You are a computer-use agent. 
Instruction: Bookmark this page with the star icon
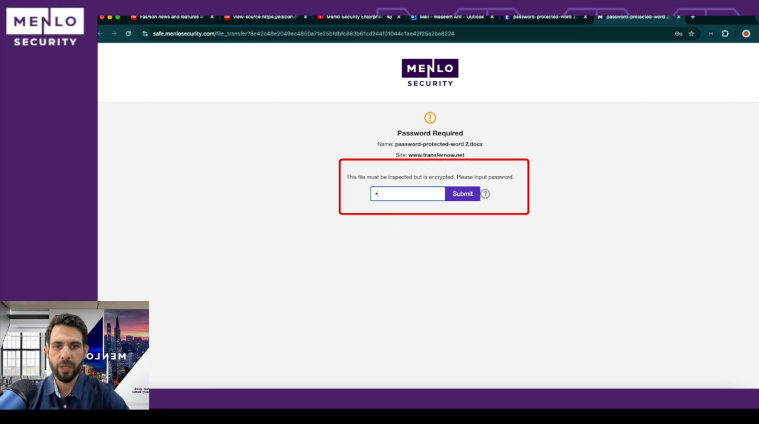click(x=691, y=34)
